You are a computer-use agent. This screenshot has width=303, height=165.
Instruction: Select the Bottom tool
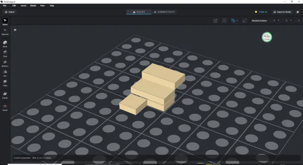(5, 64)
